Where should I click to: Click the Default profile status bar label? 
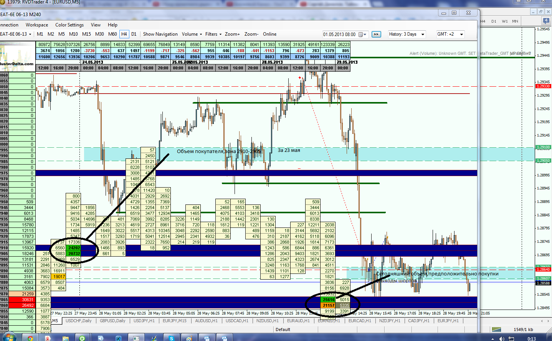[x=283, y=329]
